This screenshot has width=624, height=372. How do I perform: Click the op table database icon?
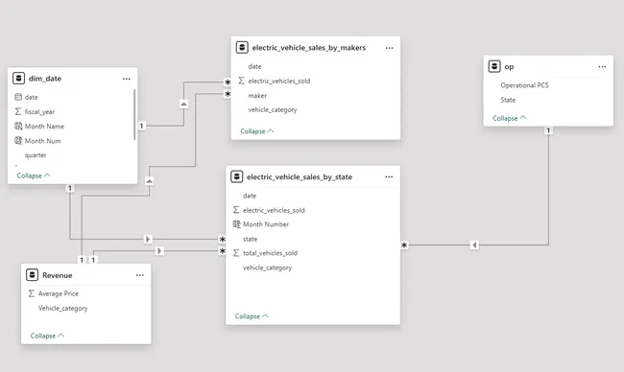(494, 66)
